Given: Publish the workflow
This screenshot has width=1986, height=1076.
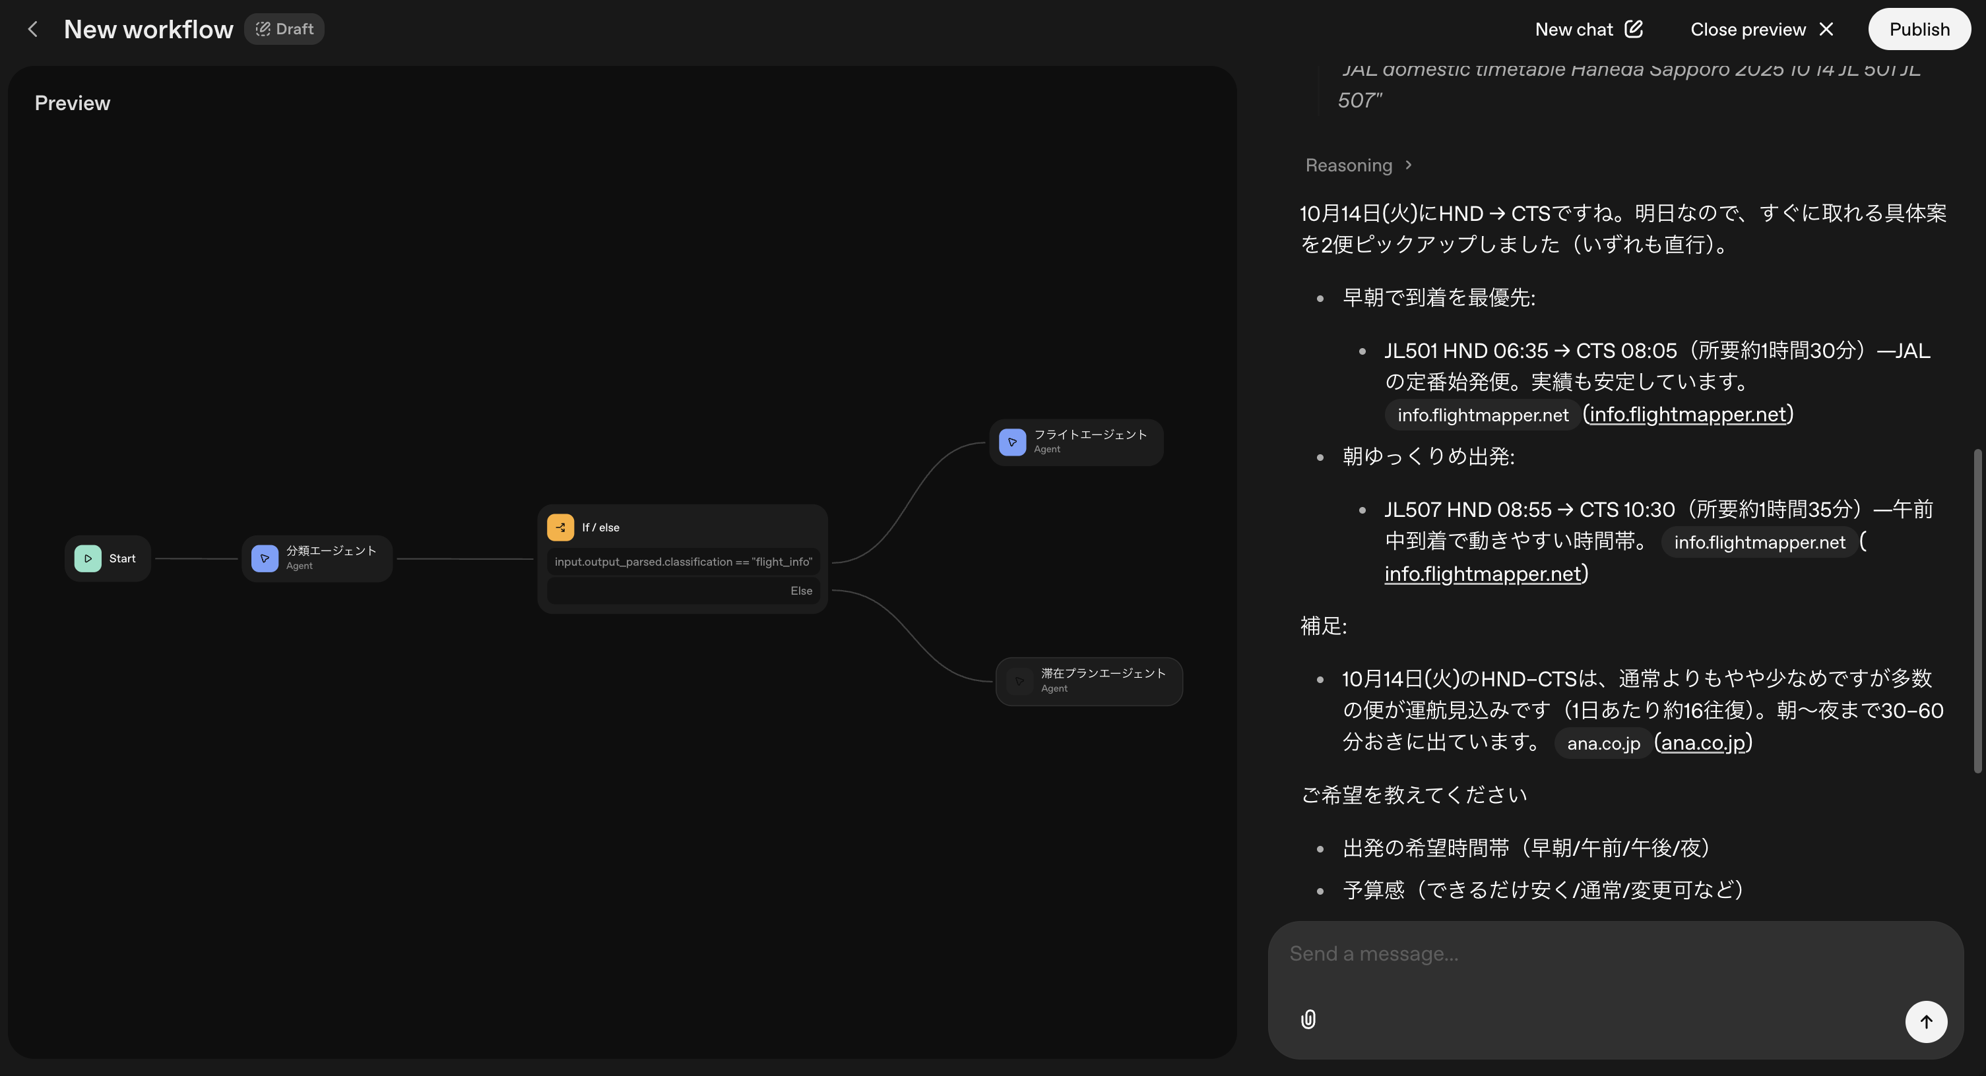Looking at the screenshot, I should [x=1919, y=28].
